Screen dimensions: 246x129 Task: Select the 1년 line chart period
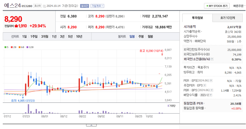pyautogui.click(x=54, y=36)
